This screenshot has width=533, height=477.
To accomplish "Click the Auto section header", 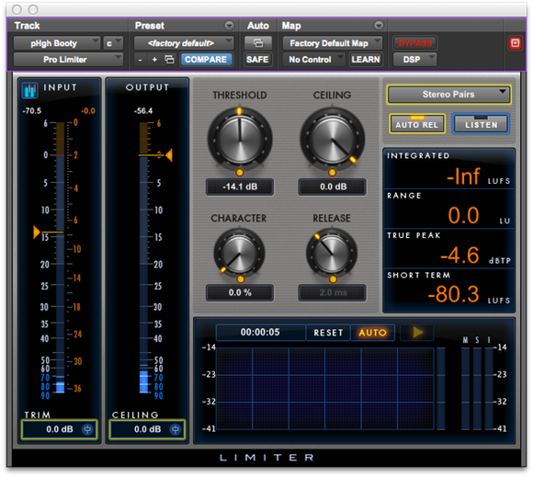I will click(x=258, y=26).
